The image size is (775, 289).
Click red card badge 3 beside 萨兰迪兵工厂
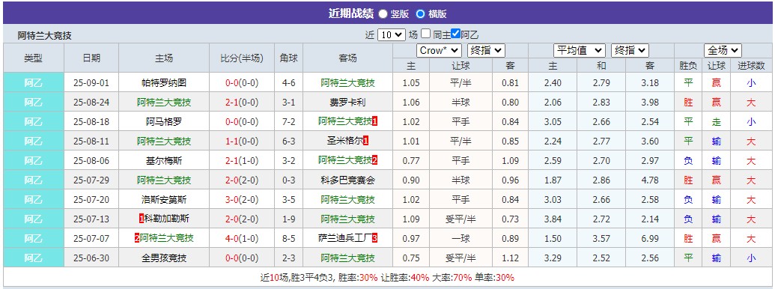pos(375,238)
